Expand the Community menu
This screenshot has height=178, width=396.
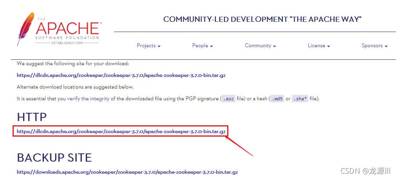[x=260, y=46]
